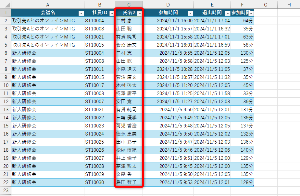Select cell ST10008 in row 3
Viewport: 300px width, 196px height.
[100, 28]
